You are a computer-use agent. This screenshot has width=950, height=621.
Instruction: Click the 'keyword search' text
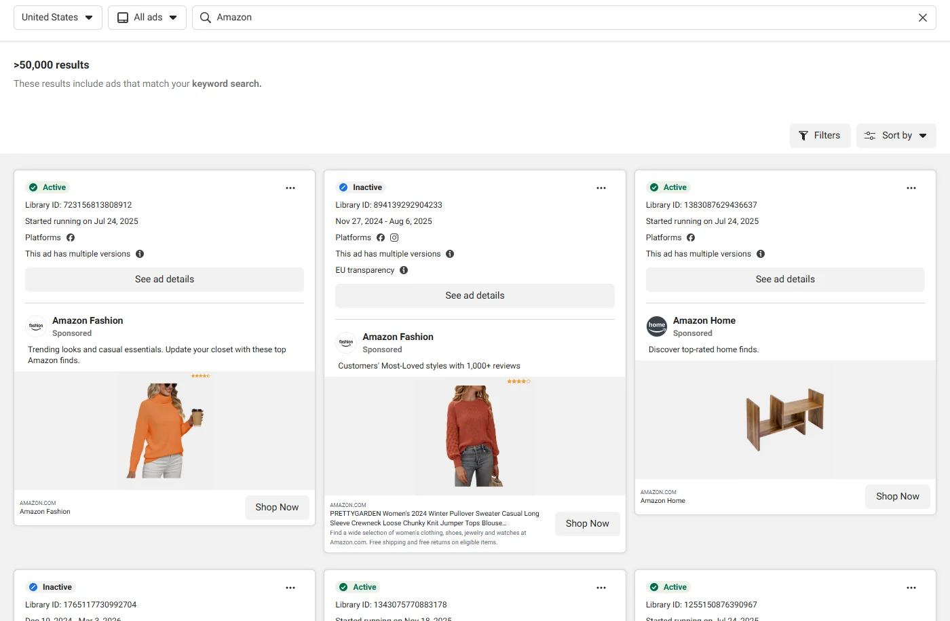(225, 84)
